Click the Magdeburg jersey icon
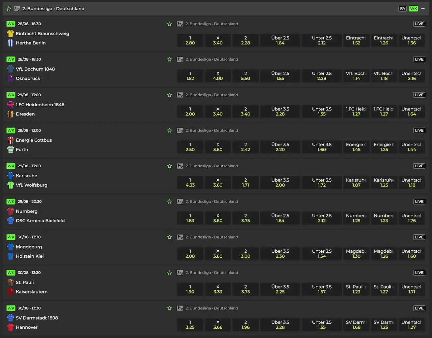The width and height of the screenshot is (432, 338). 11,247
